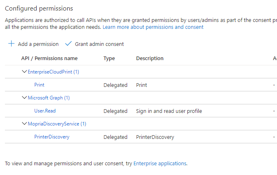Open the EnterpriseCloudPrint (1) API link

[53, 72]
